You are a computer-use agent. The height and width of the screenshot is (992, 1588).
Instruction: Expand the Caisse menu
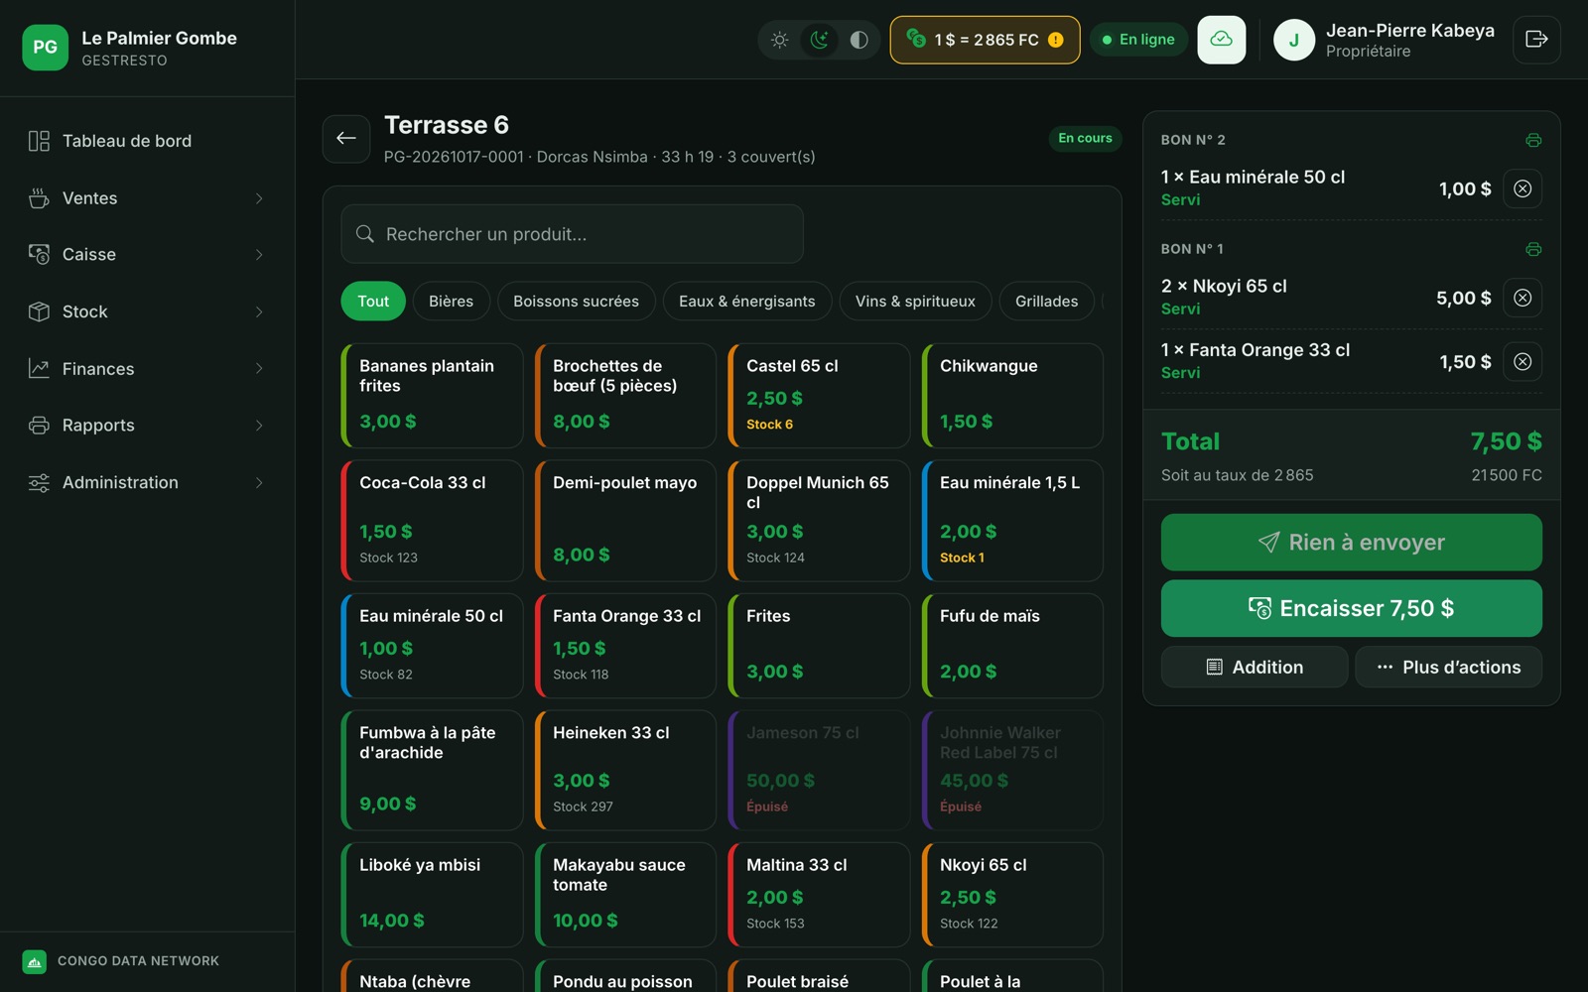(147, 255)
